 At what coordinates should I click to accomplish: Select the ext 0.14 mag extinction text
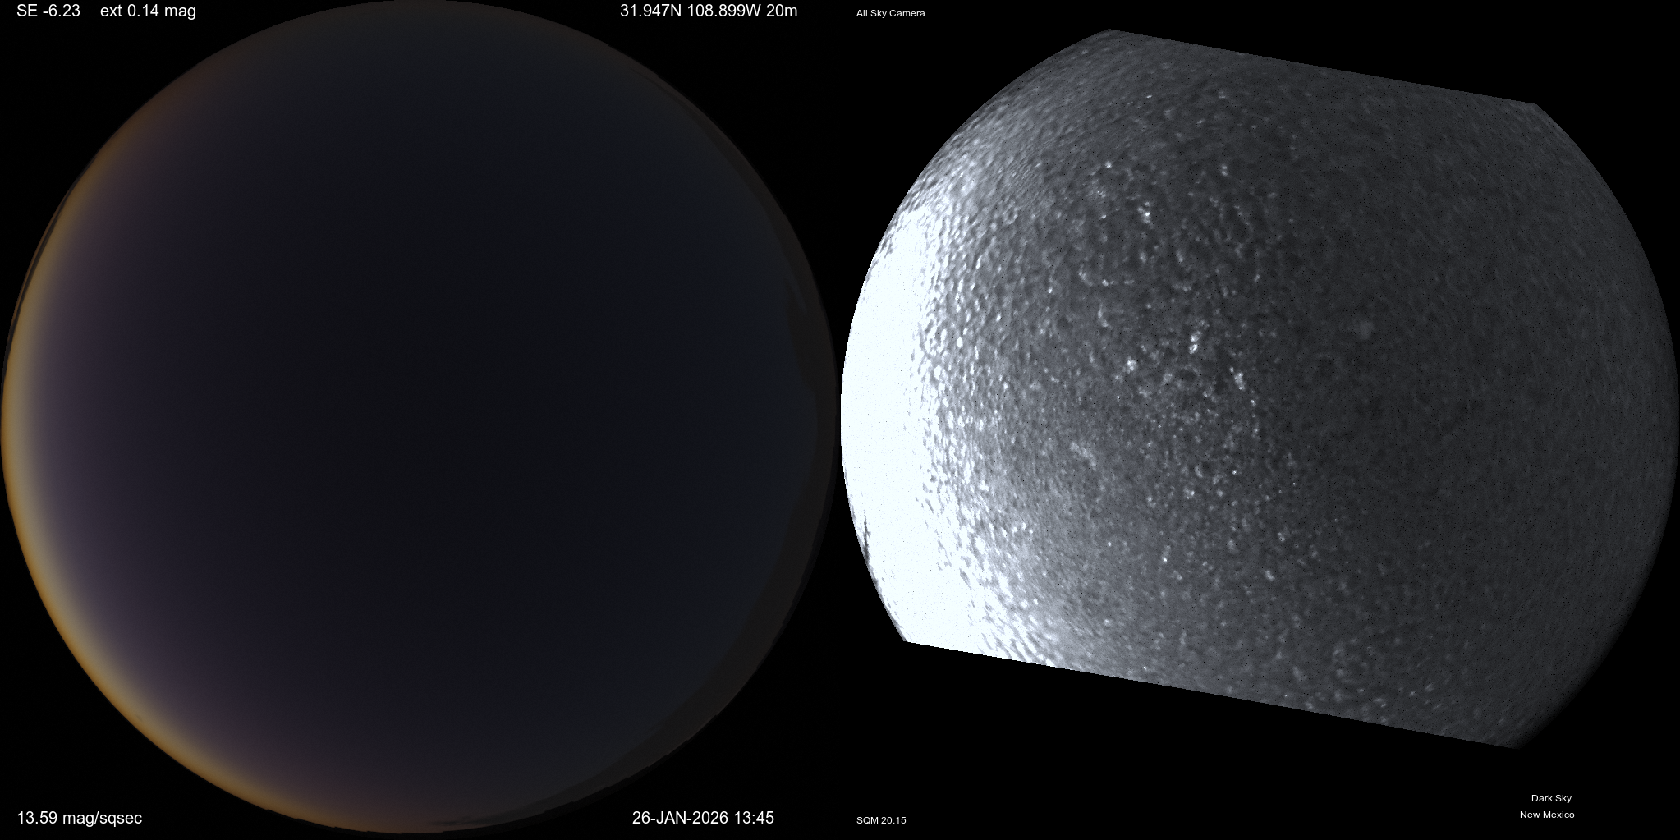148,11
